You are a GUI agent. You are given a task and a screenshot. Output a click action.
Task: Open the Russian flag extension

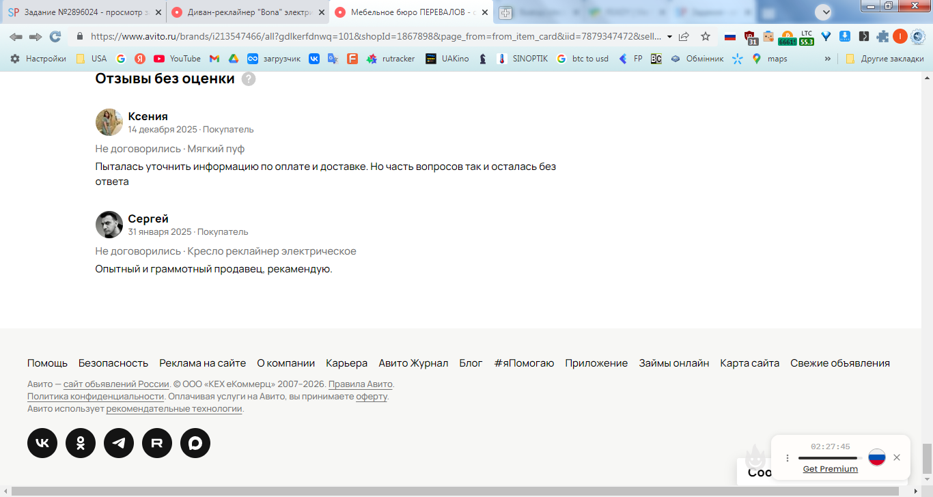click(x=730, y=37)
